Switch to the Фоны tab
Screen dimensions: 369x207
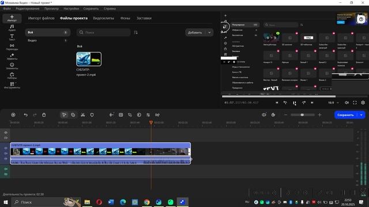[125, 18]
